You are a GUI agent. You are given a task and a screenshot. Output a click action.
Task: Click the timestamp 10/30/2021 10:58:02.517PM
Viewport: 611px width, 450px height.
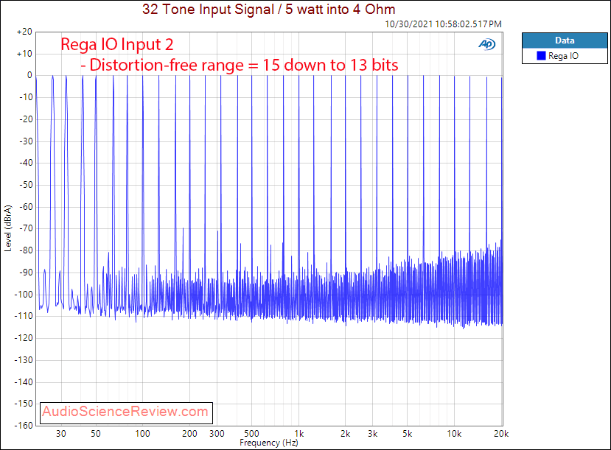tap(443, 24)
